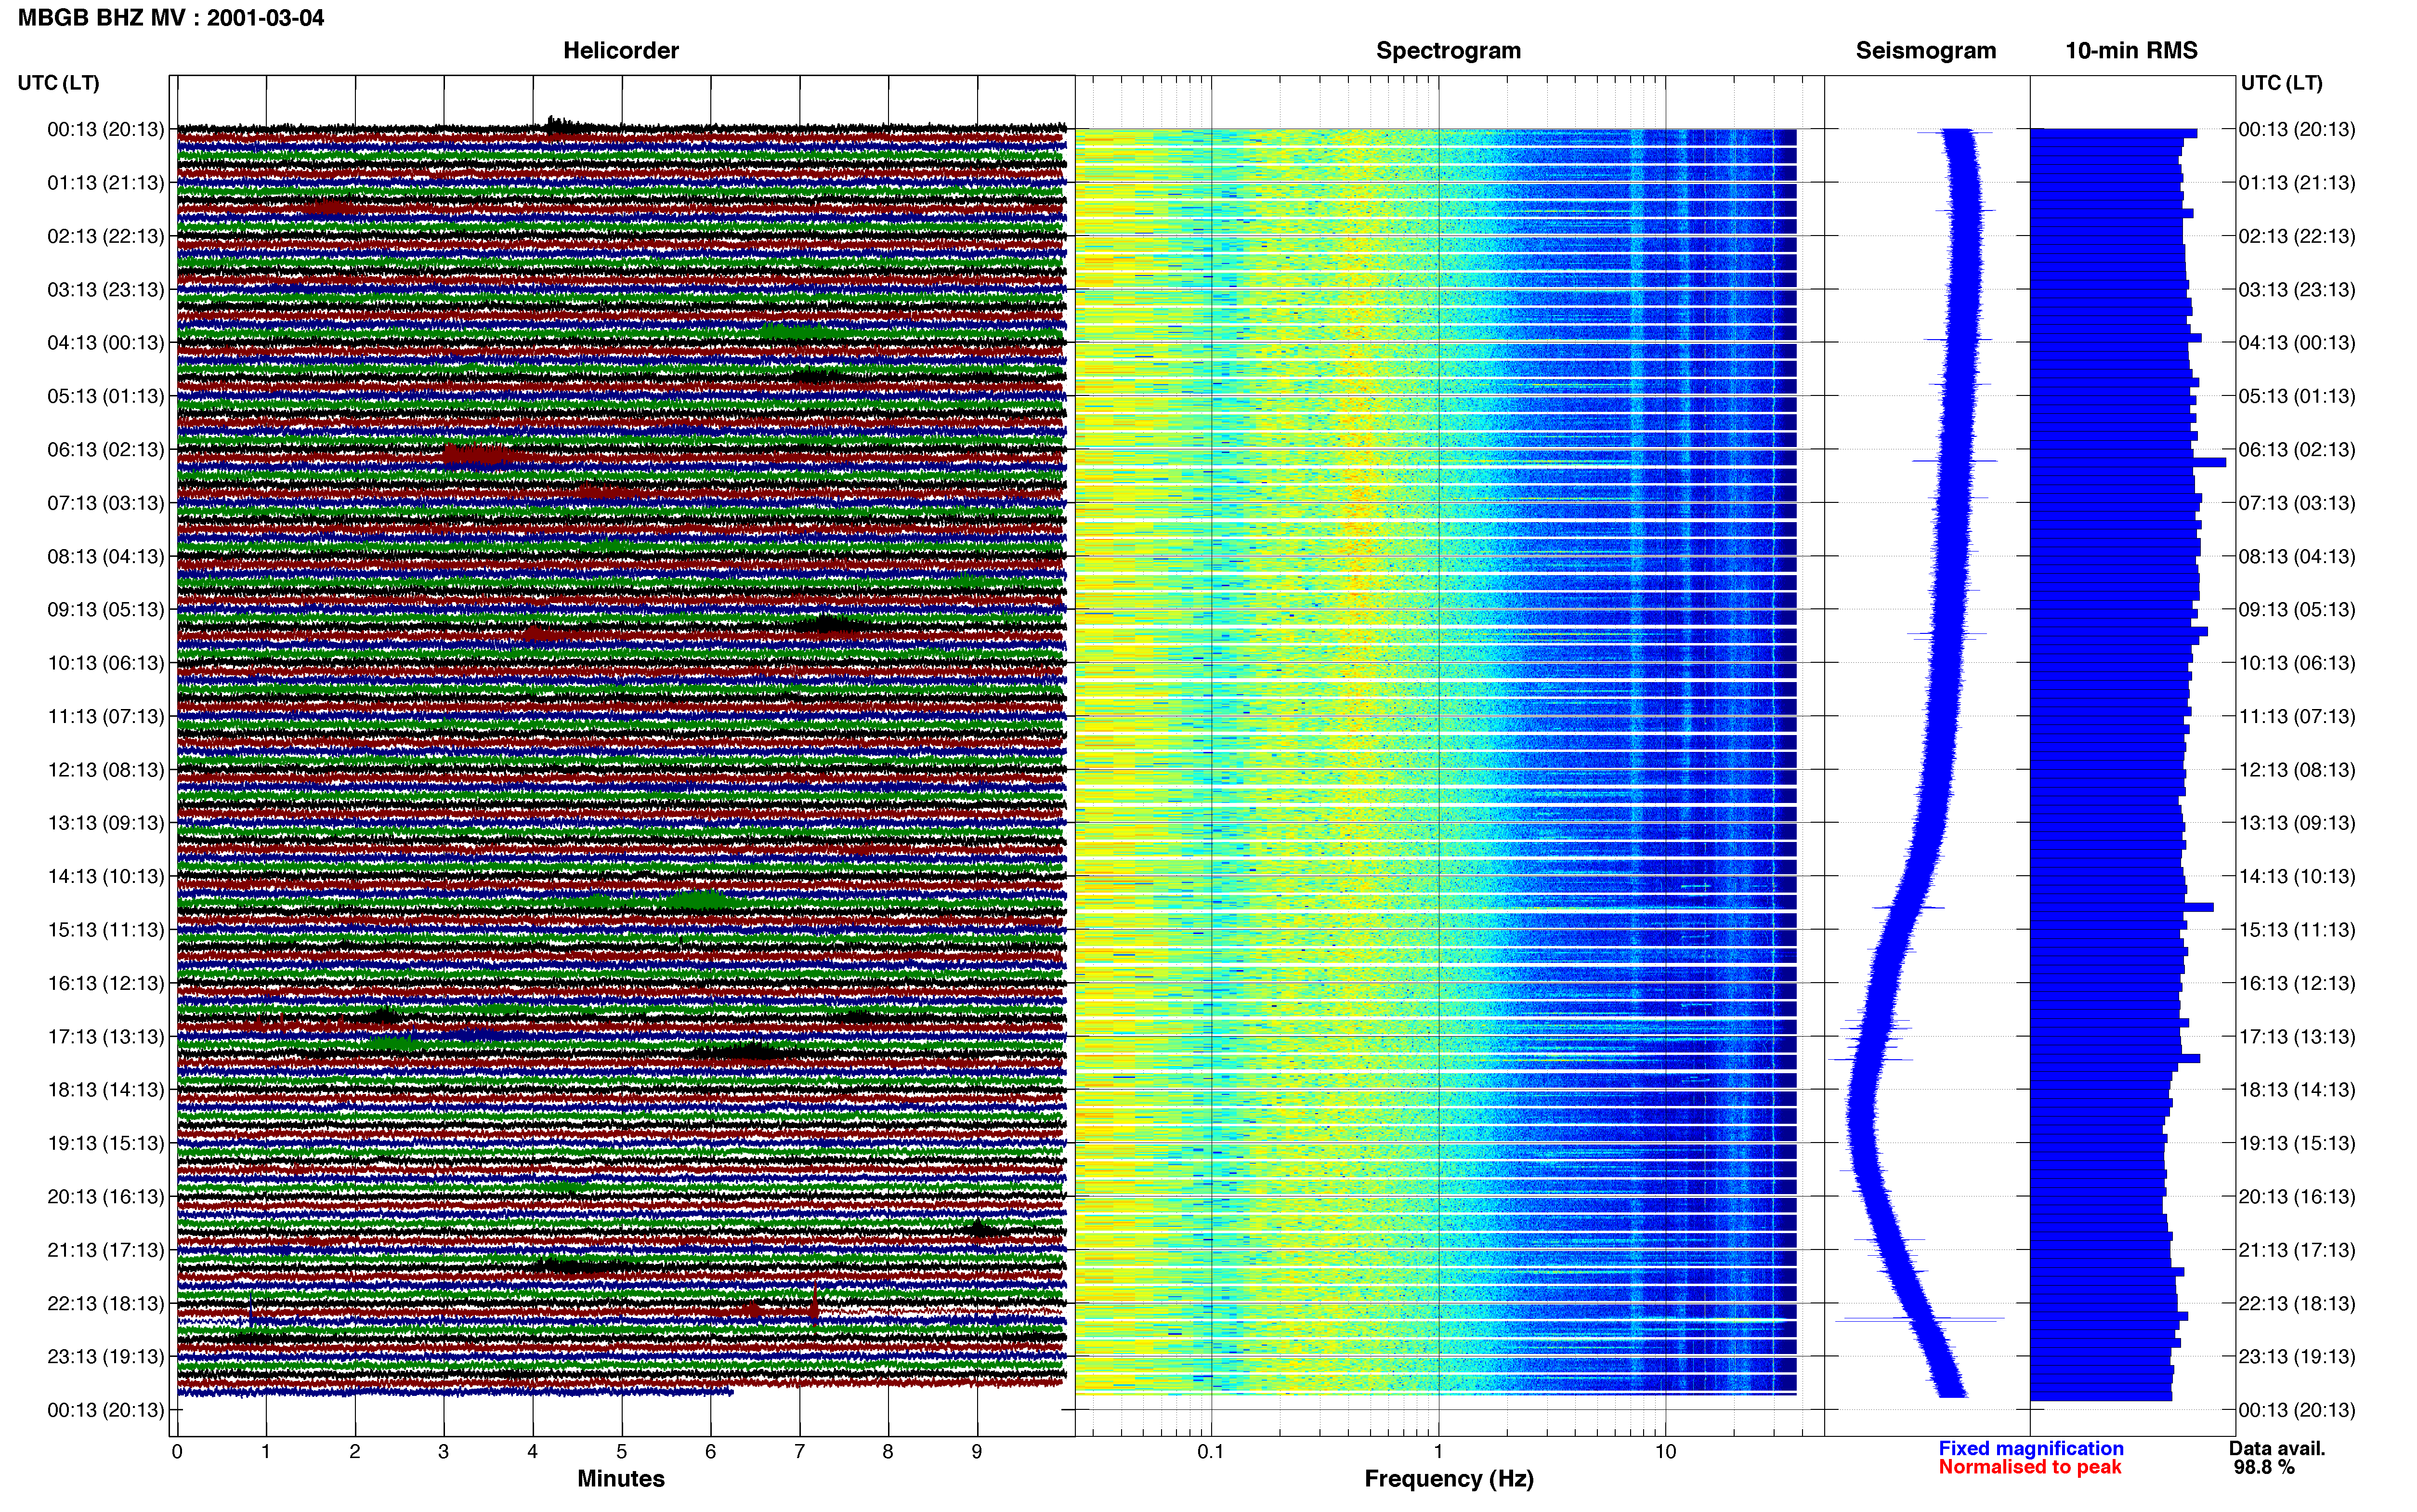This screenshot has height=1512, width=2417.
Task: Click minute tick label 0 on helicorder axis
Action: tap(177, 1452)
